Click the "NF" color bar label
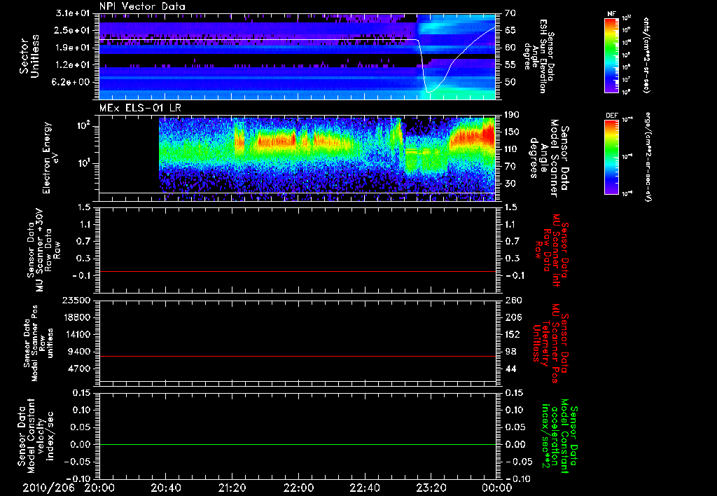 612,14
